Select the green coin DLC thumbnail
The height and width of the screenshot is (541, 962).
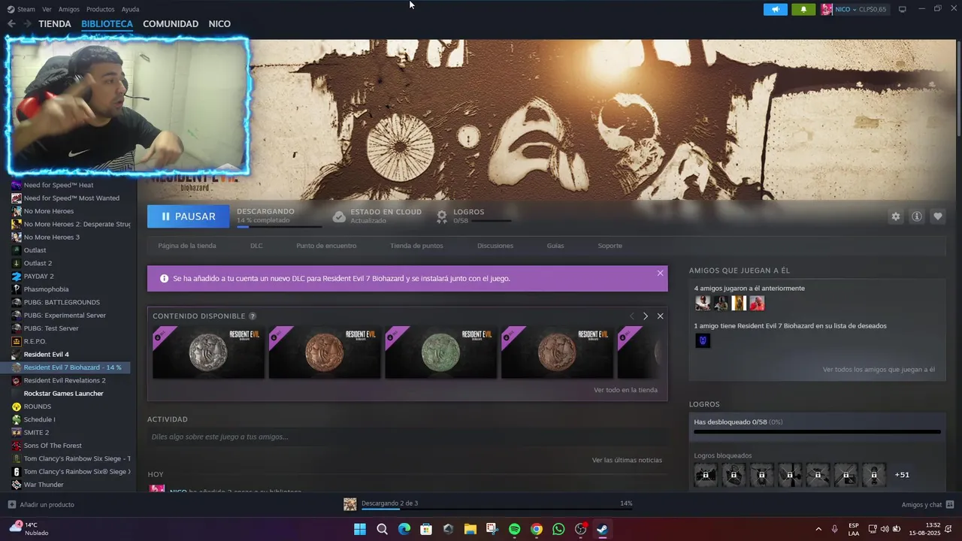441,352
